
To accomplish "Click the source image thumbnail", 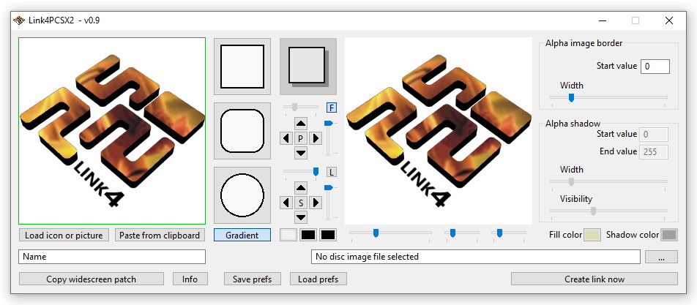I will [112, 130].
